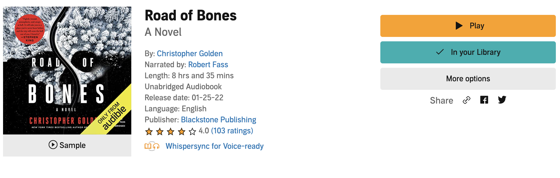Click the empty fifth rating star
The image size is (560, 178).
pyautogui.click(x=192, y=131)
